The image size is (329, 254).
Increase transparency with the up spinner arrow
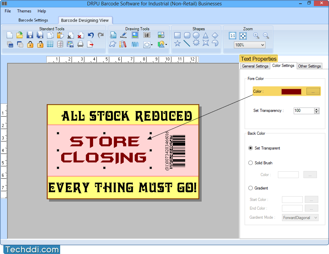pos(317,109)
